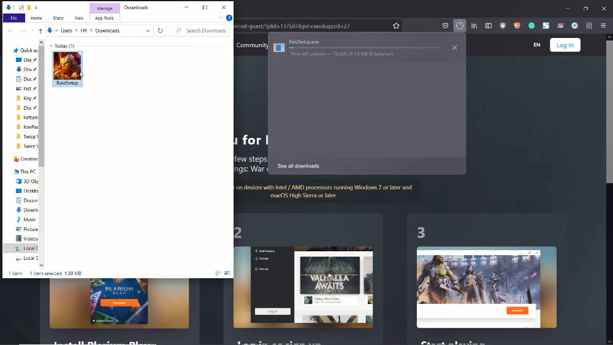Open the Community menu on the webpage
613x345 pixels.
[x=252, y=45]
